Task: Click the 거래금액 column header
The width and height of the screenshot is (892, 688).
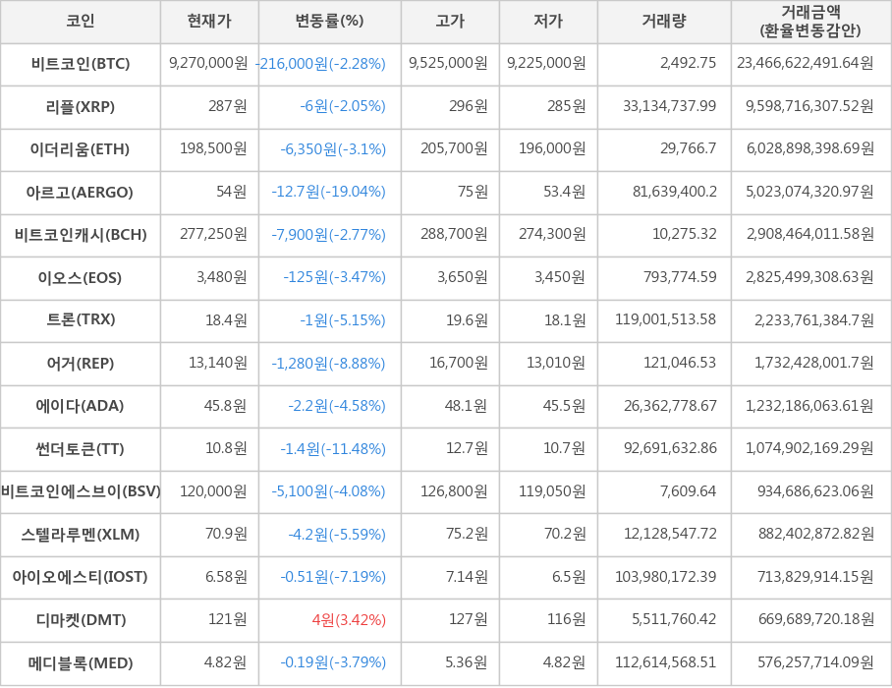Action: 810,22
